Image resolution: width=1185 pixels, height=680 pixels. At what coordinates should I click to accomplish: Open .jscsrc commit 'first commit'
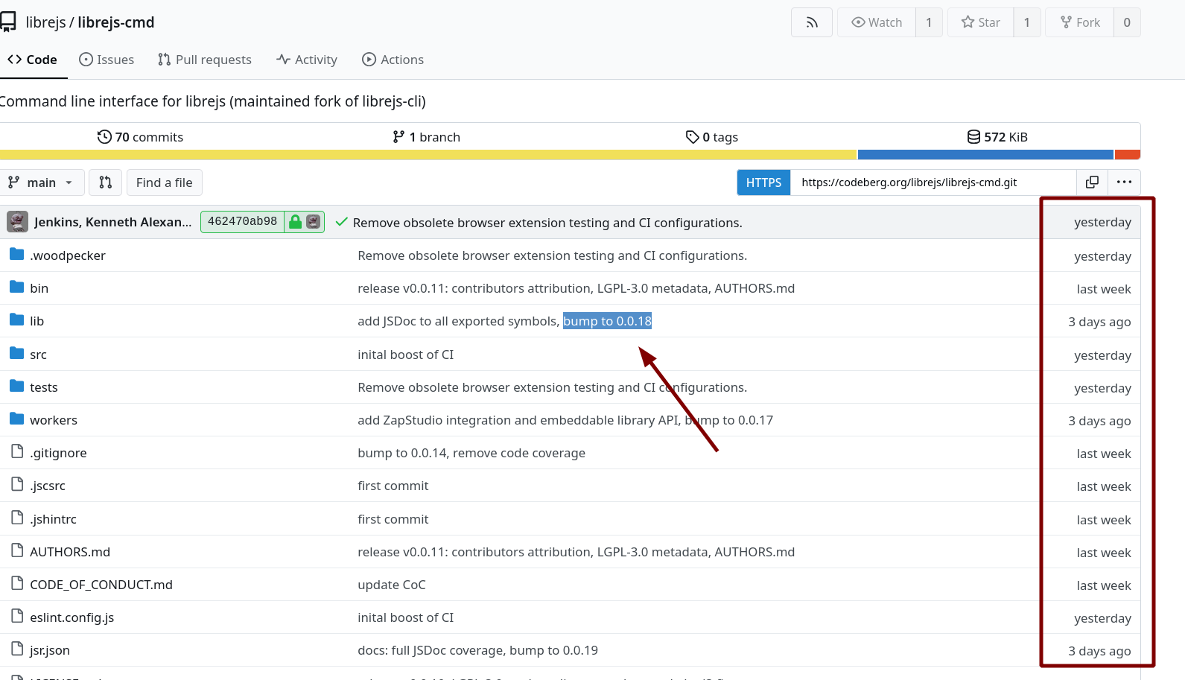click(x=393, y=486)
